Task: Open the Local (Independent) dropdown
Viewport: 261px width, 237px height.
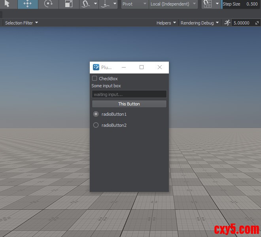Action: [x=173, y=4]
